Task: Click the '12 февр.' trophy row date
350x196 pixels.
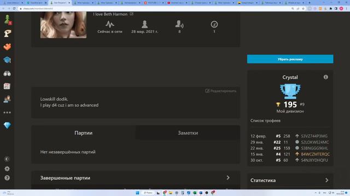Action: (258, 136)
